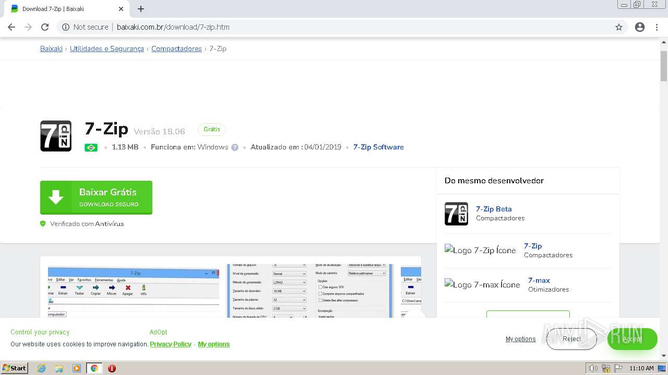
Task: Open the green My options link
Action: click(x=214, y=344)
